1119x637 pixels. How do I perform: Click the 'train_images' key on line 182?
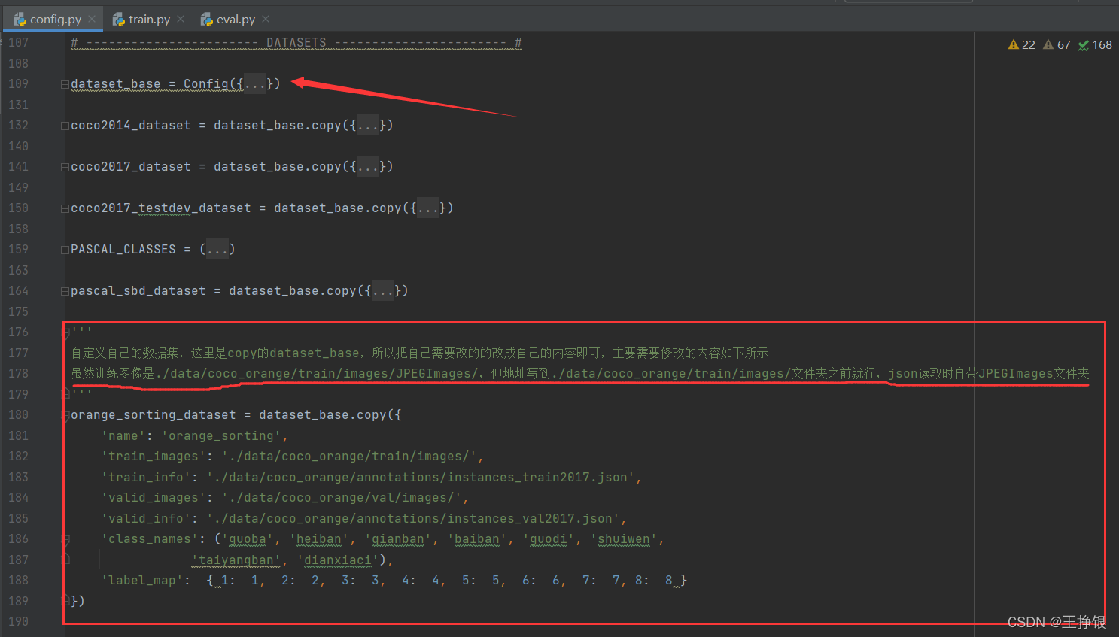pyautogui.click(x=154, y=457)
